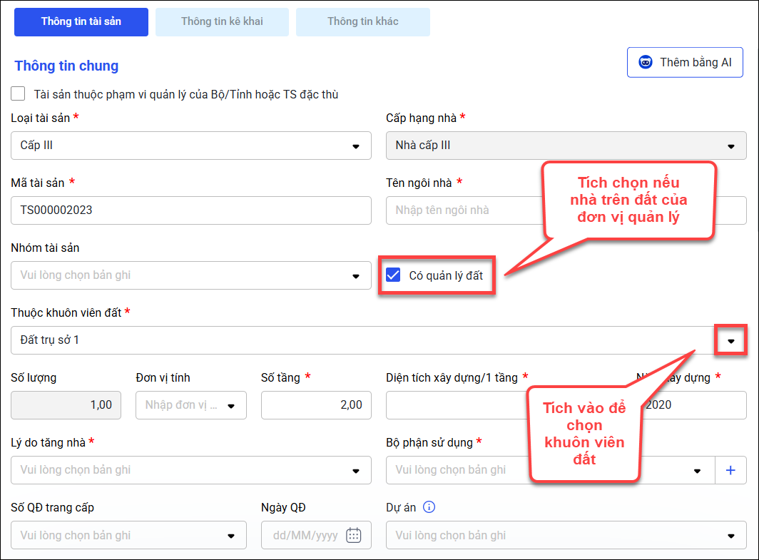The width and height of the screenshot is (759, 560).
Task: Expand the Dự án dropdown
Action: click(x=730, y=536)
